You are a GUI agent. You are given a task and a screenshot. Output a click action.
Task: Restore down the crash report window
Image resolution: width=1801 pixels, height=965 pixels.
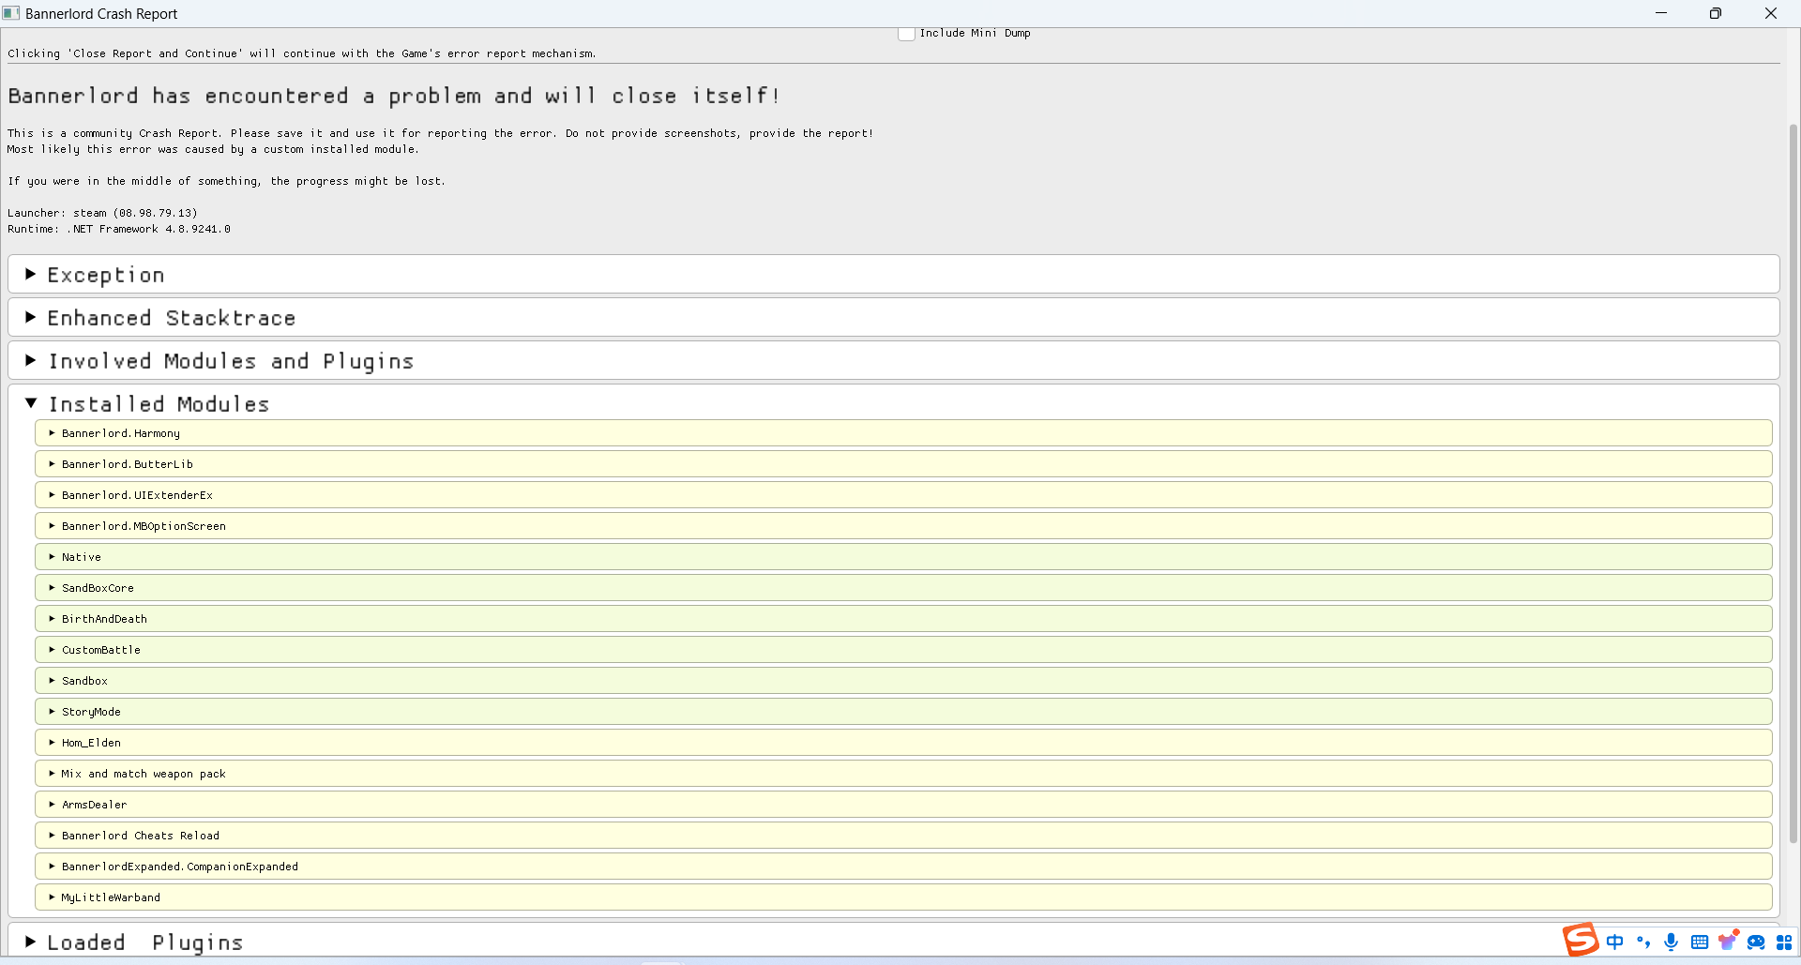point(1716,13)
